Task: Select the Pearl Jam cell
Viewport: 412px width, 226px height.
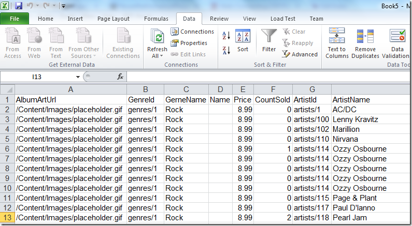Action: 371,218
